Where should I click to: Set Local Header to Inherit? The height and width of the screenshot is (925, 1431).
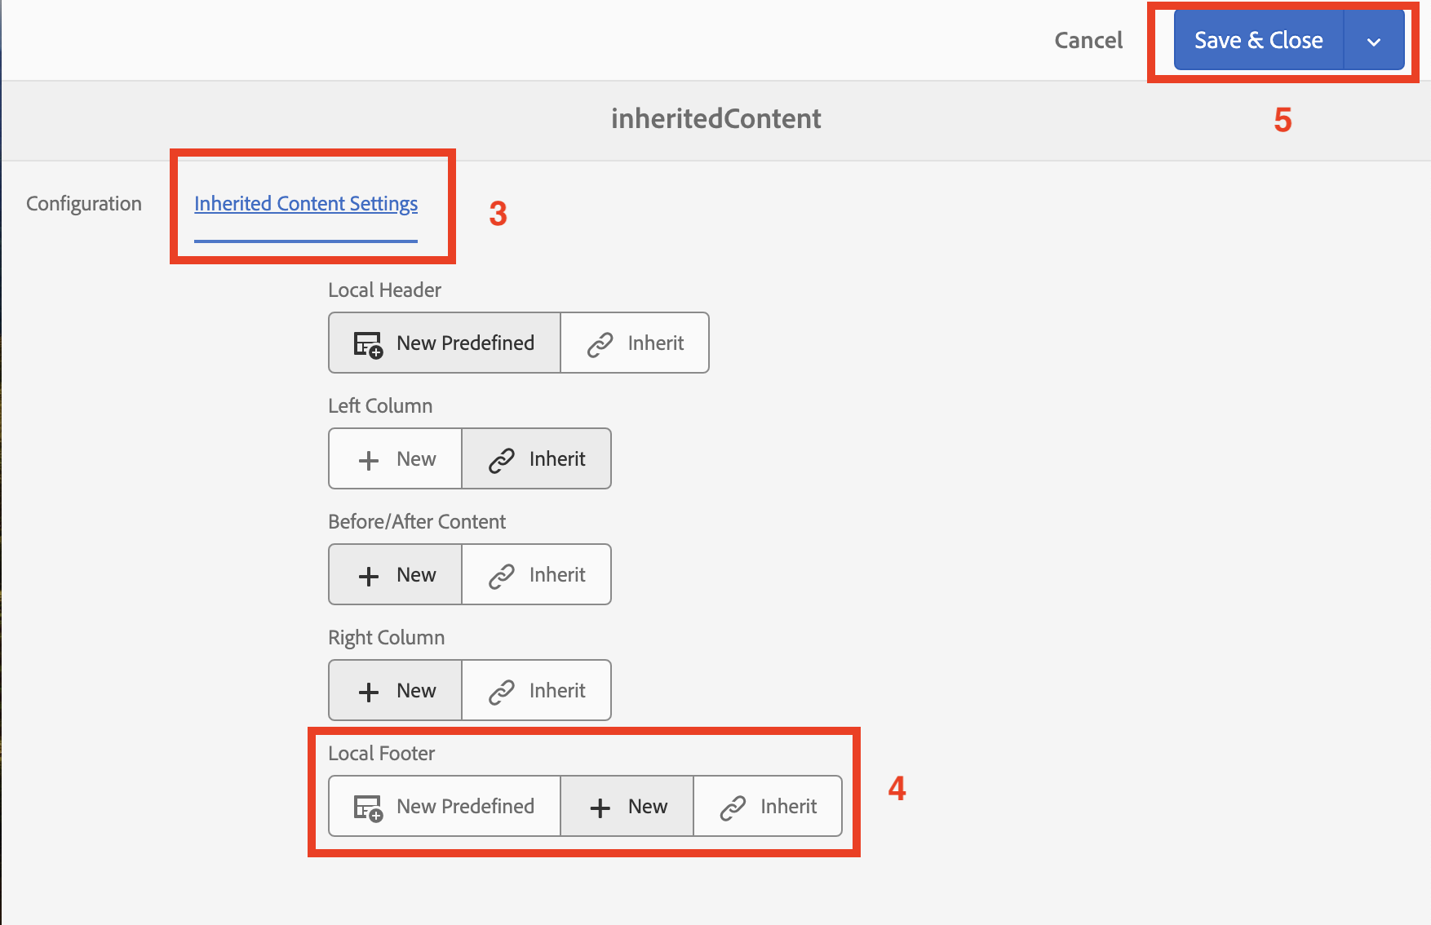[x=635, y=343]
